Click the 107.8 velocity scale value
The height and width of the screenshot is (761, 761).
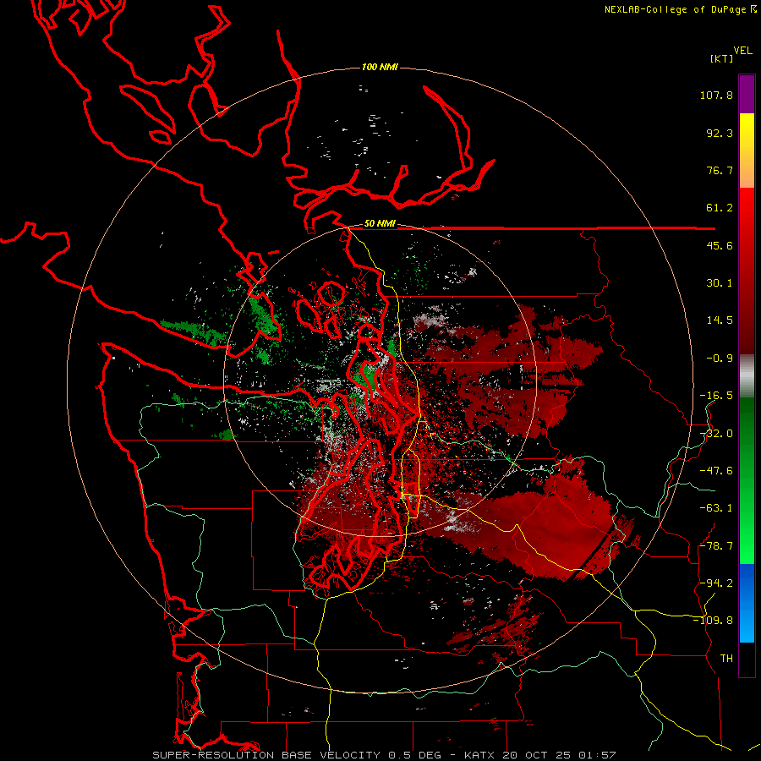click(x=716, y=95)
